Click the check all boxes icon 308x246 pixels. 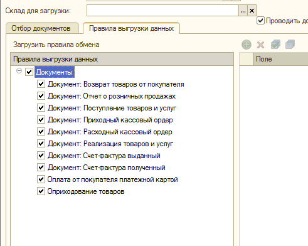(x=275, y=45)
